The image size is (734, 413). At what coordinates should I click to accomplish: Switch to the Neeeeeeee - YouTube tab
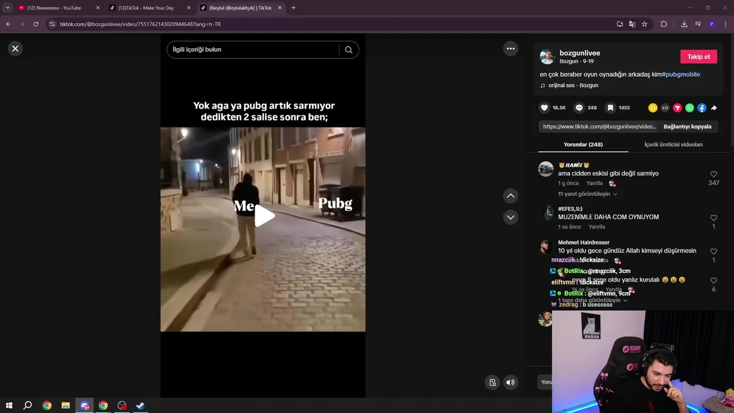pos(54,8)
